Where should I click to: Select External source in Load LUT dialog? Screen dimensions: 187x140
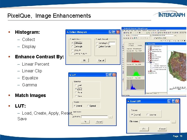click(148, 115)
